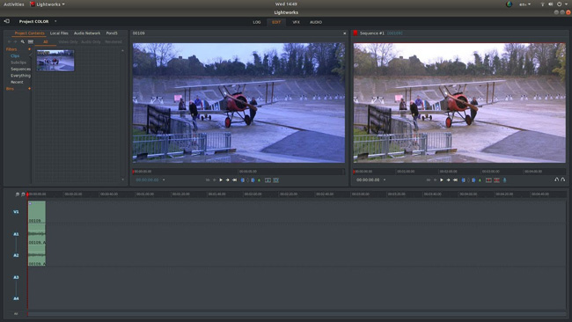Click the search magnifier in Project Contents
The height and width of the screenshot is (322, 572).
[23, 42]
